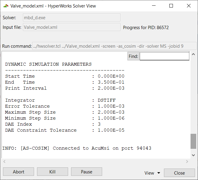Click the Close button at bottom right

point(179,173)
